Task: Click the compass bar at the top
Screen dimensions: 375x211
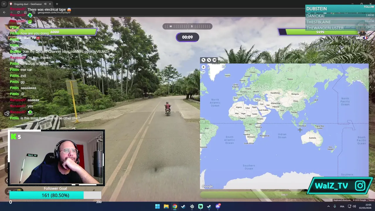Action: coord(187,26)
